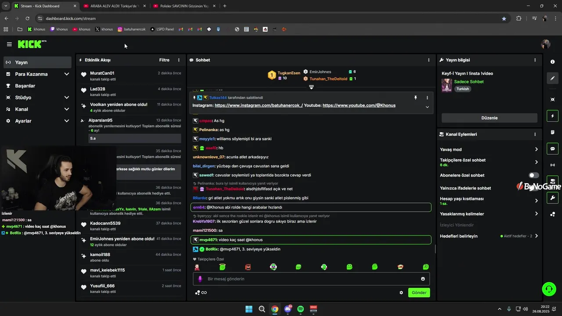Open Hedefleri belirleyin arrow
Screen dimensions: 562x316
pos(536,236)
